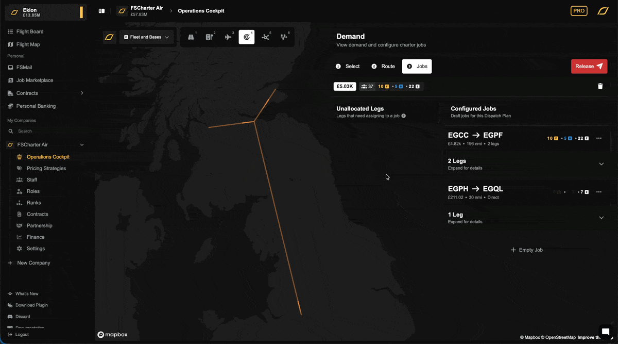Screen dimensions: 618x344
Task: Go to the Select step tab
Action: coord(348,67)
